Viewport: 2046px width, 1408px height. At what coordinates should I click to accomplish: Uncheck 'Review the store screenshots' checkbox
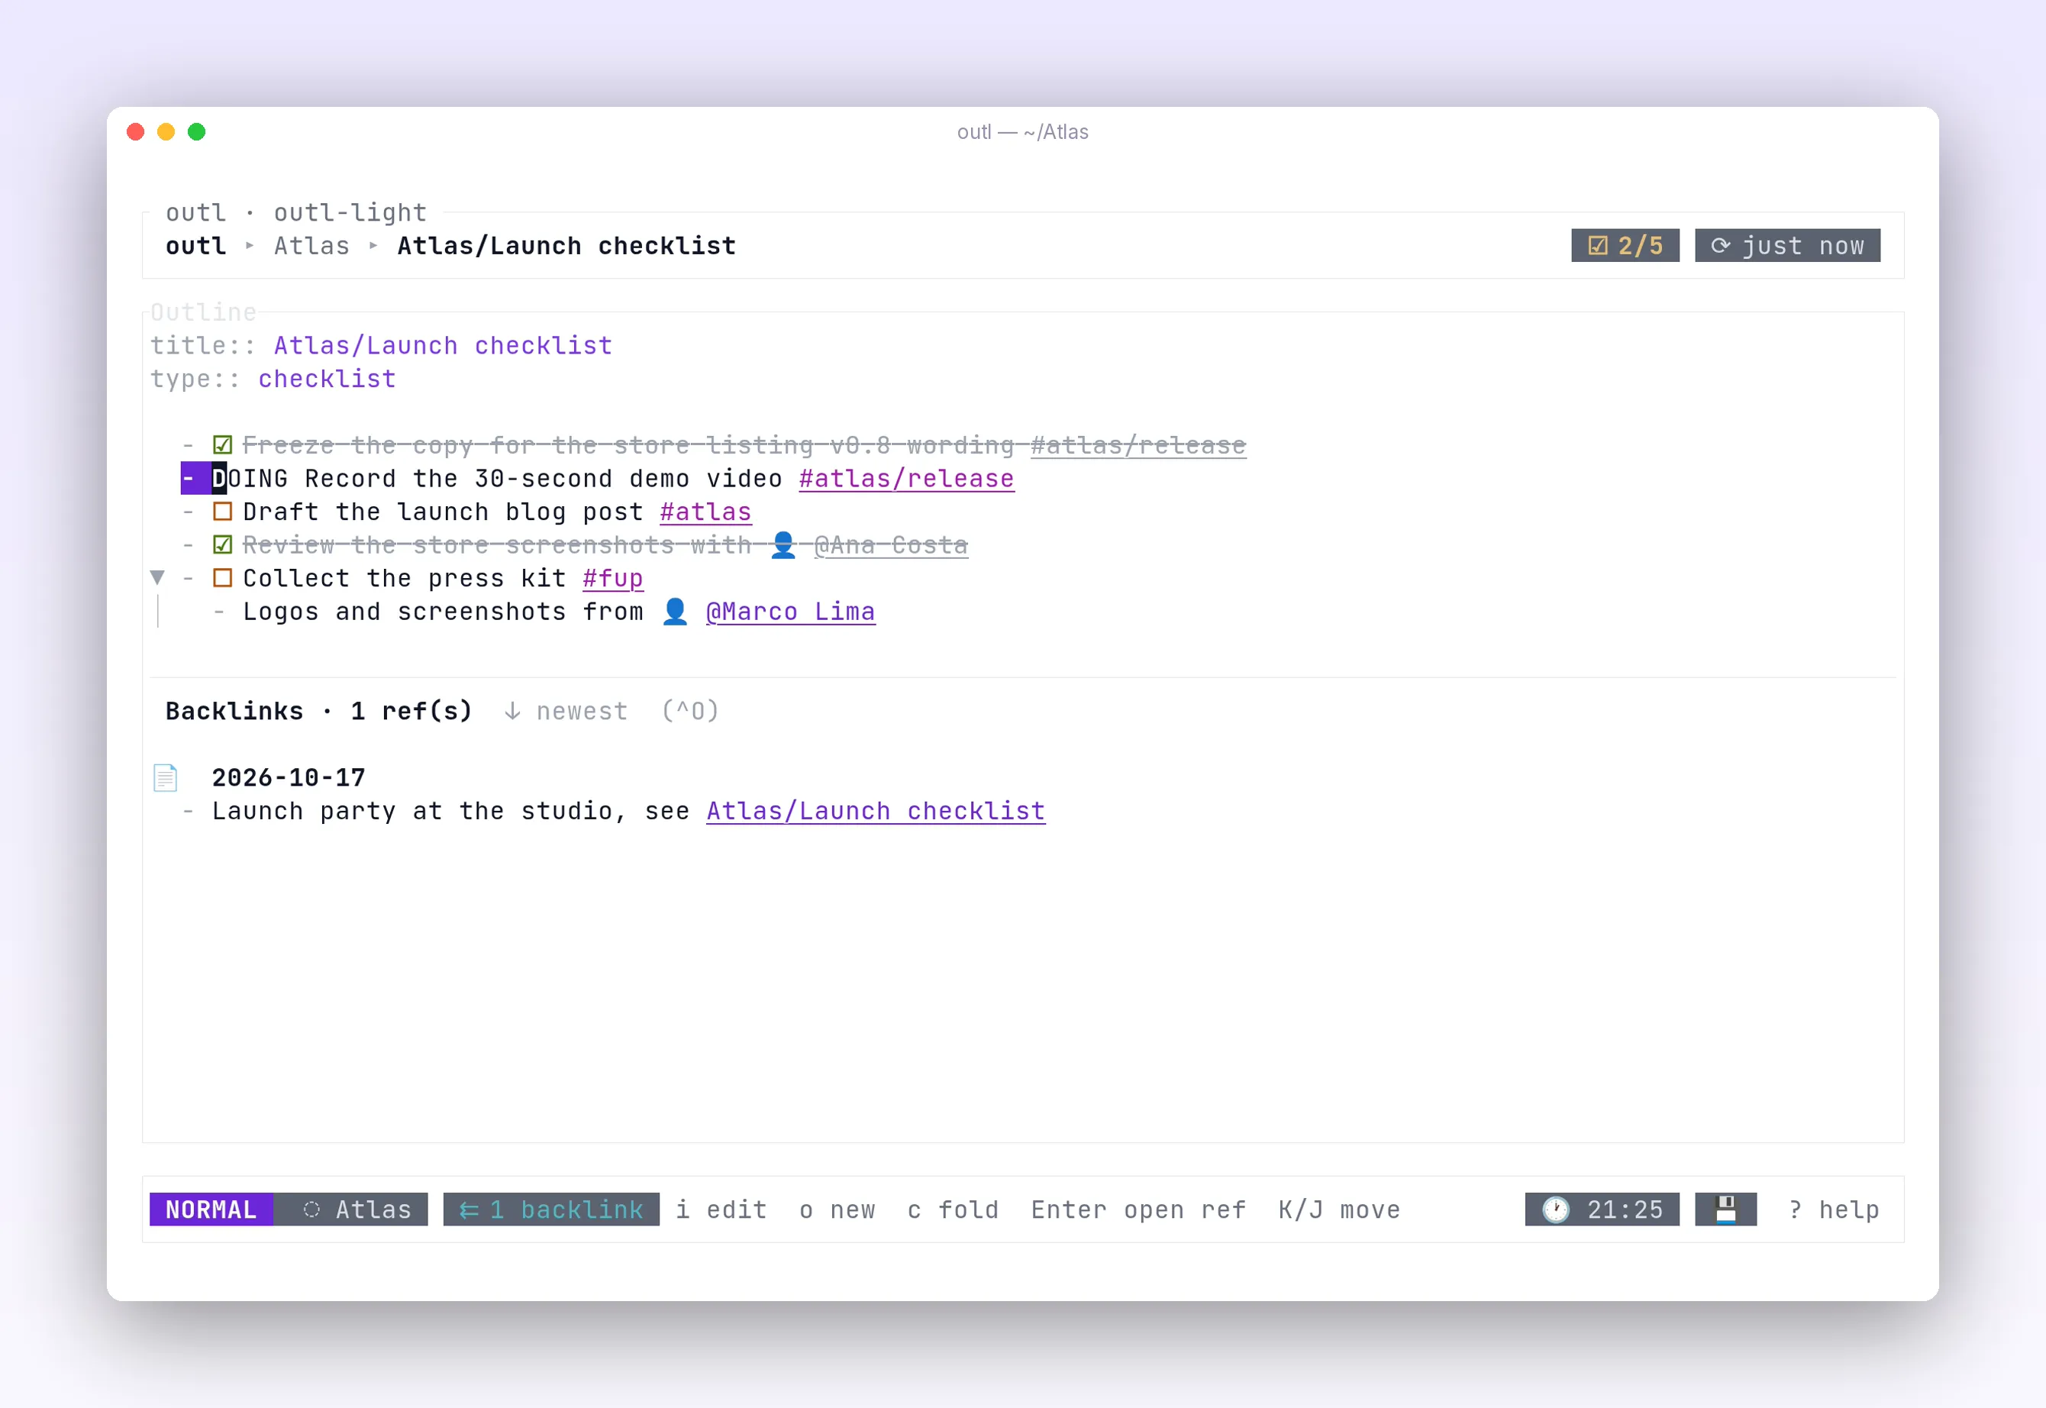[x=222, y=545]
